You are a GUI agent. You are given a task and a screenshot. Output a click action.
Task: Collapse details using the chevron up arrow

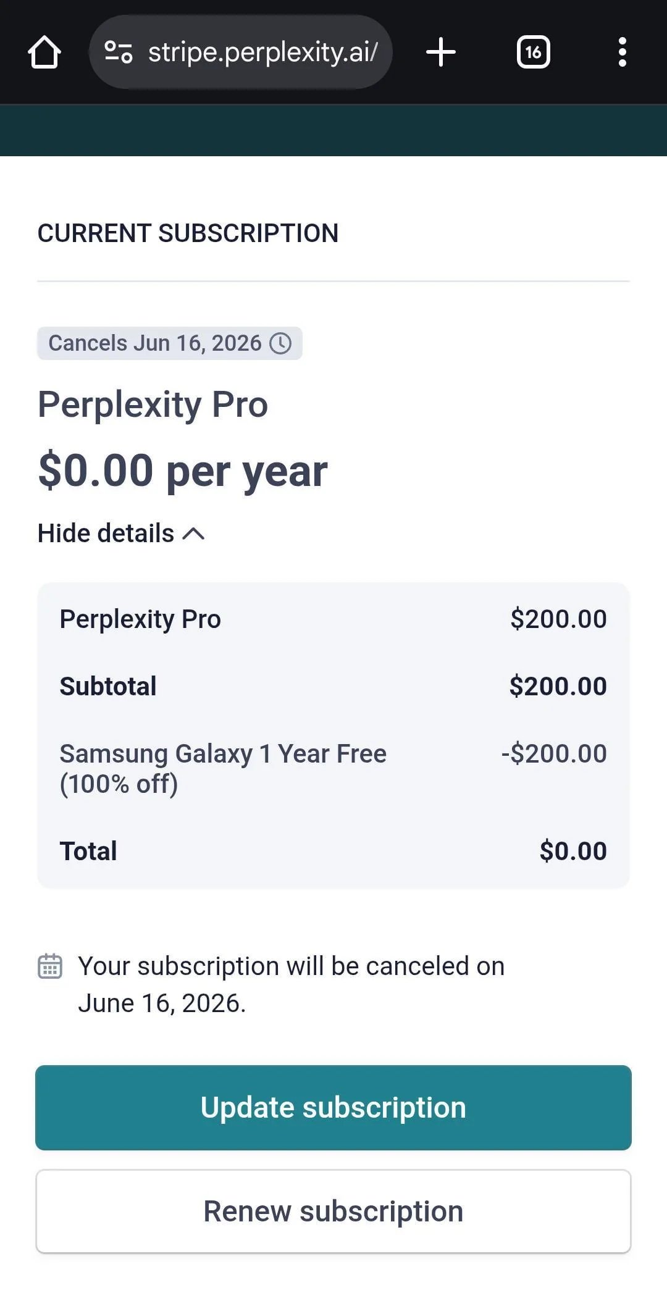coord(194,534)
